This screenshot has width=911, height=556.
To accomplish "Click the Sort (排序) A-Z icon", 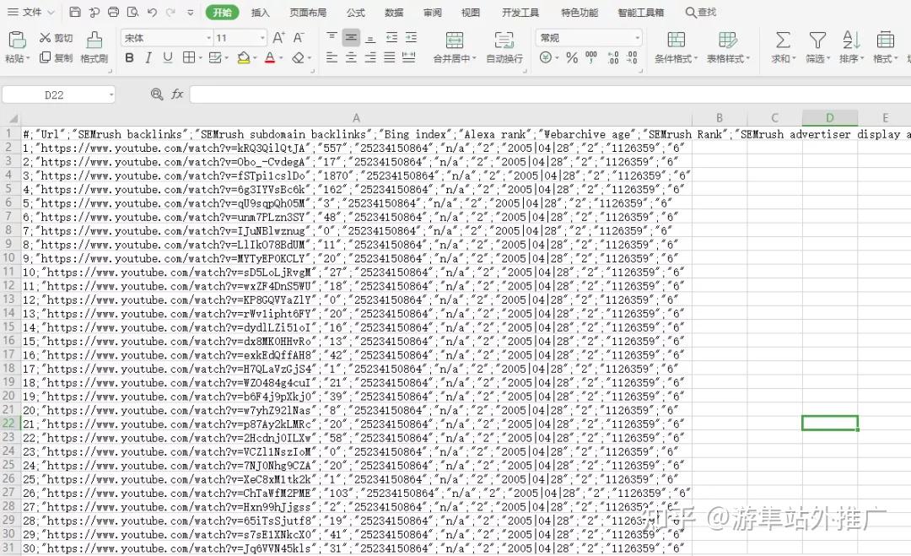I will pos(851,40).
